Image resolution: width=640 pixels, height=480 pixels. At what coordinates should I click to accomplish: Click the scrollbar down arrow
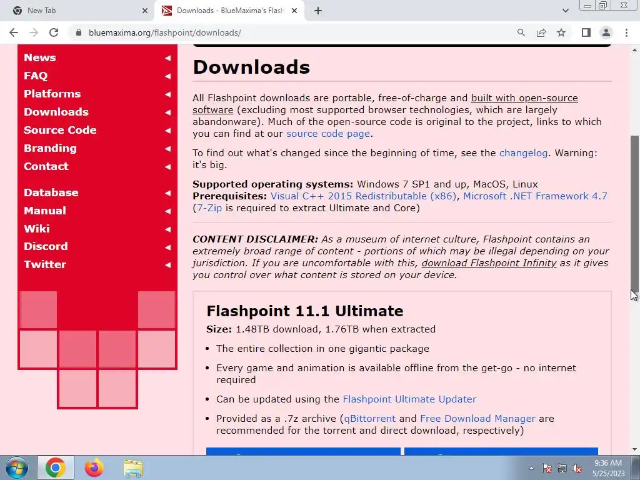pyautogui.click(x=635, y=449)
